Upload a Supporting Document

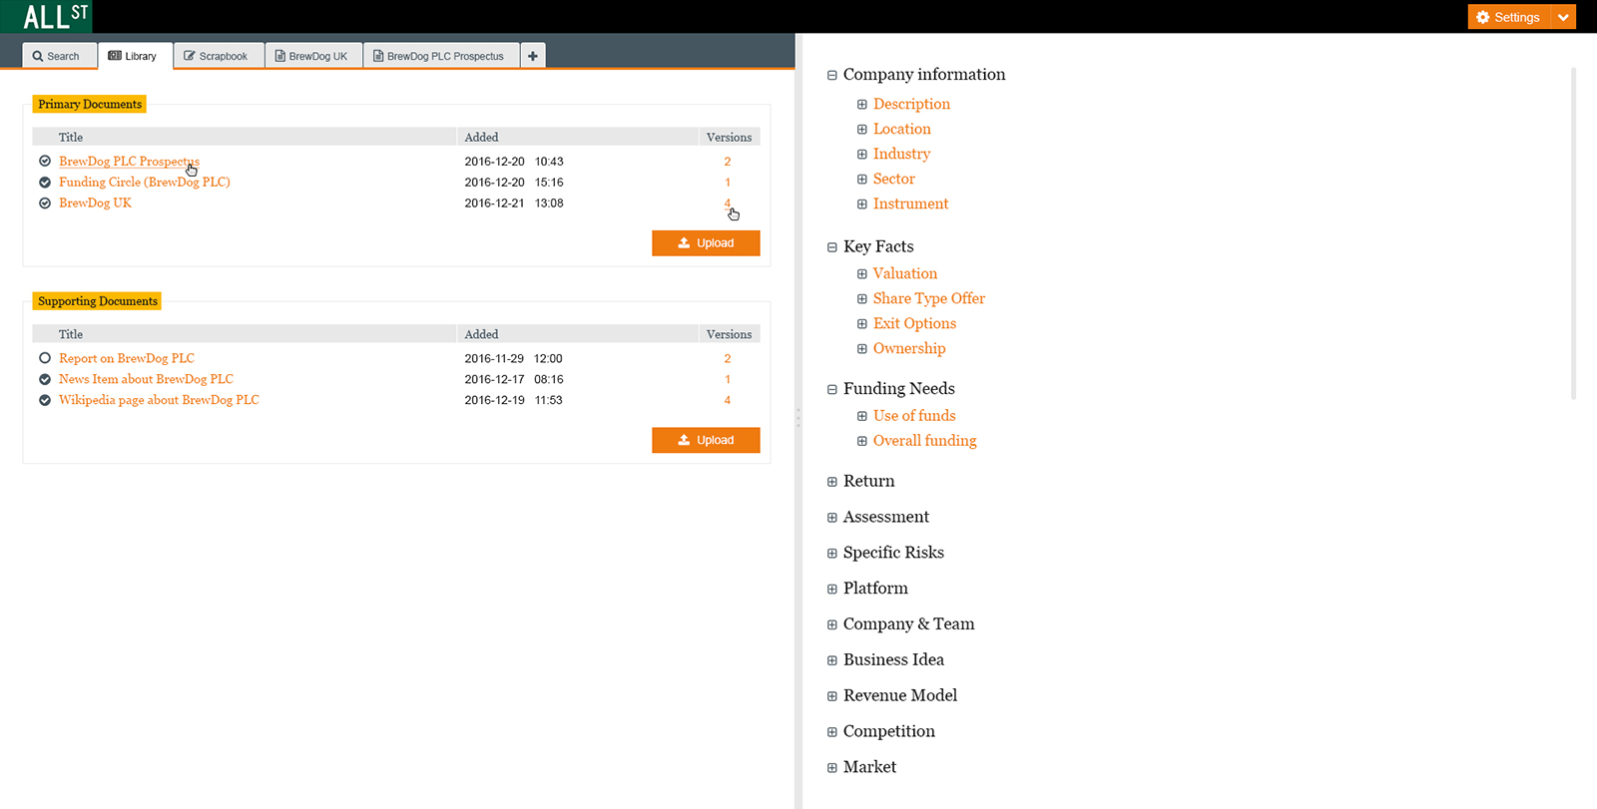pos(706,440)
